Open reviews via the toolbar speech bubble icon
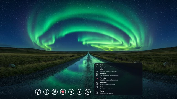177x99 pixels. click(x=55, y=92)
